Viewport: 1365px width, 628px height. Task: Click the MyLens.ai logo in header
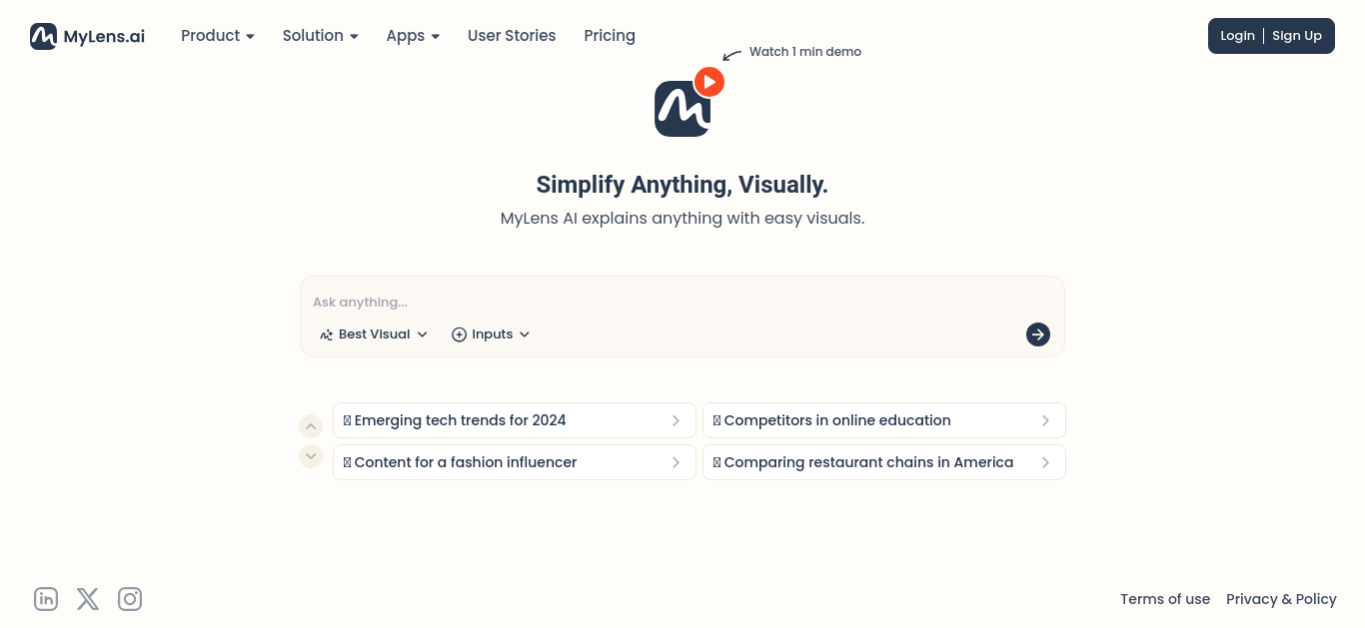[x=87, y=36]
